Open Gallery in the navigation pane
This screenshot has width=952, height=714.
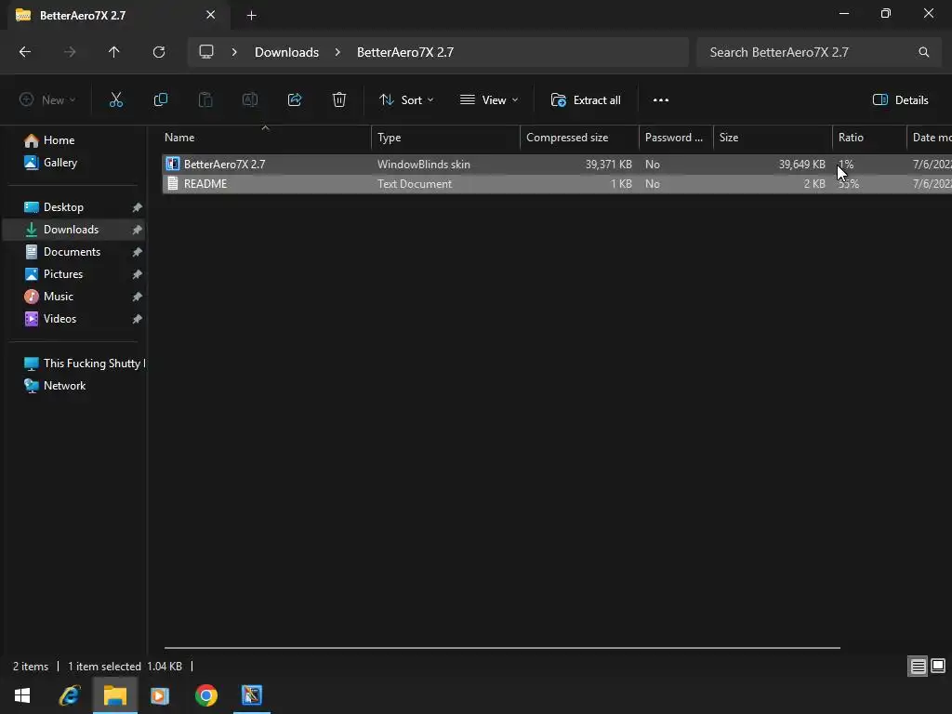(60, 163)
